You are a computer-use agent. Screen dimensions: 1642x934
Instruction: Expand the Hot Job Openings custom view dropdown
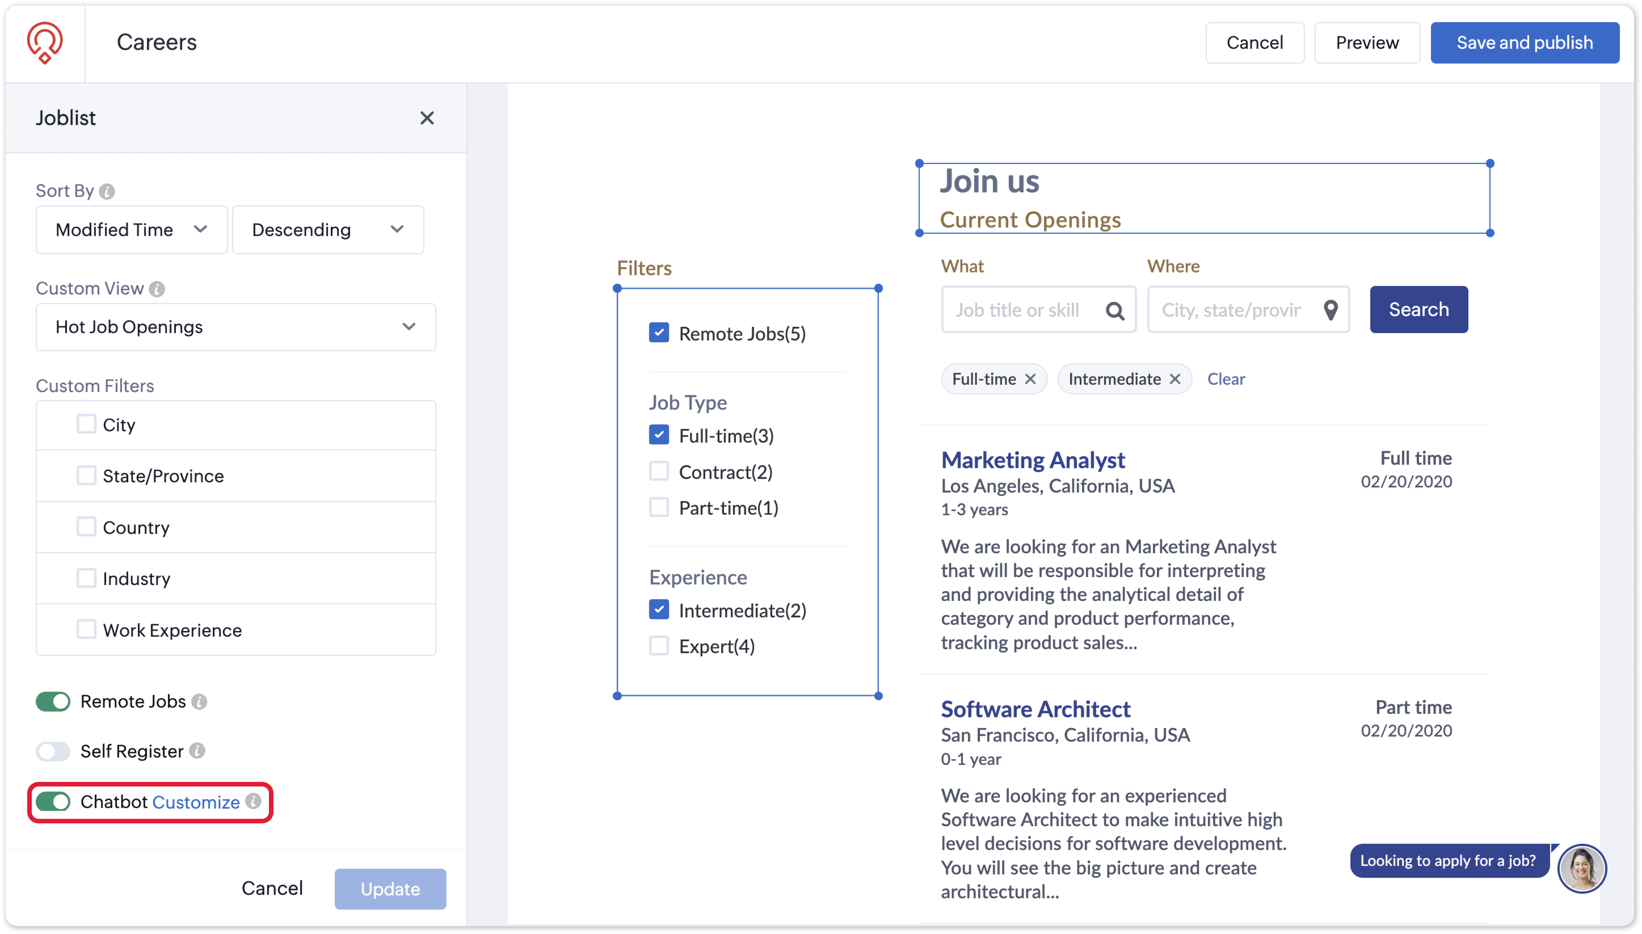(x=235, y=327)
